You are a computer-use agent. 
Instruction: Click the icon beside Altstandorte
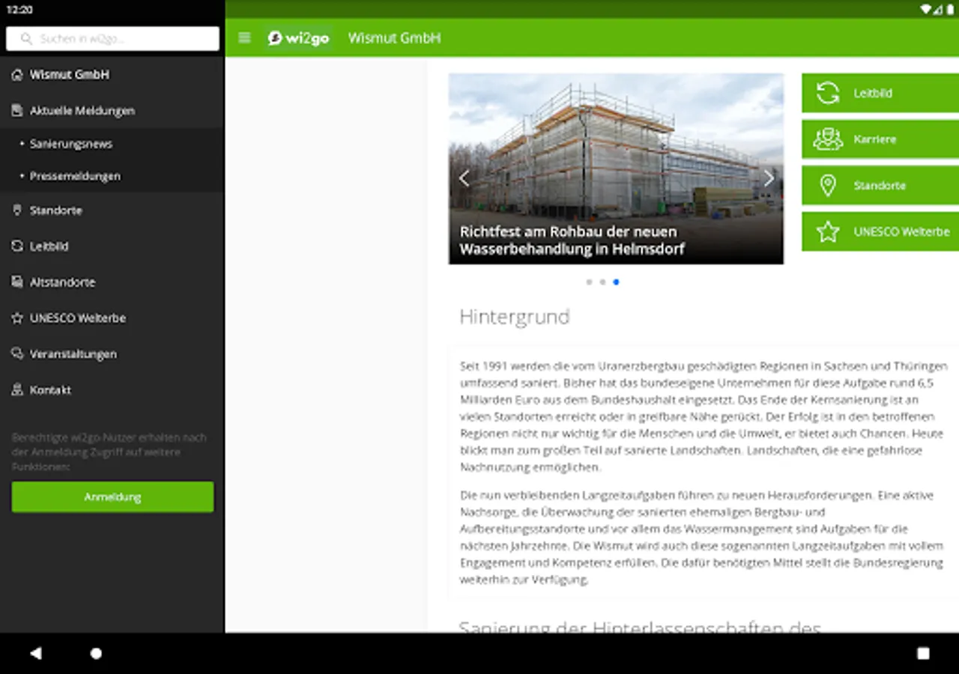point(17,282)
